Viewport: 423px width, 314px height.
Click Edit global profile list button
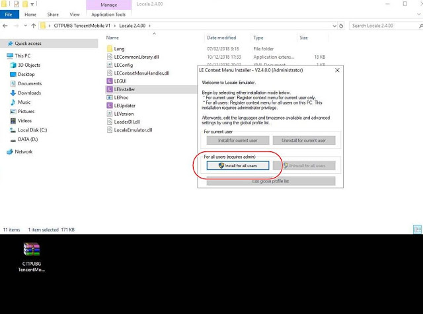[x=271, y=181]
